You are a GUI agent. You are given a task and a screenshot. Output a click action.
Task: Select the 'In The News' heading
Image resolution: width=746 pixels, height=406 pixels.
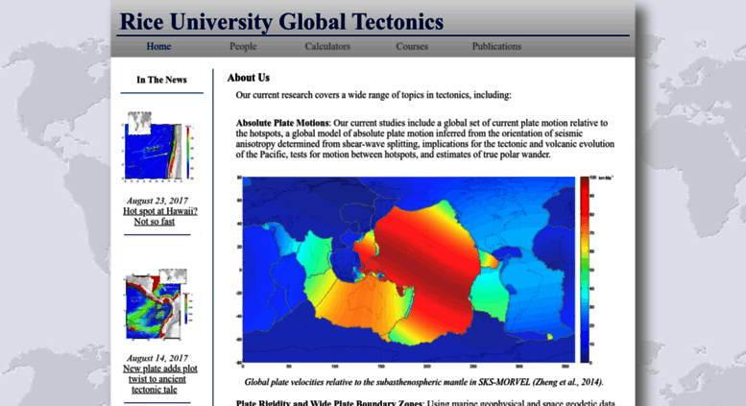[161, 80]
